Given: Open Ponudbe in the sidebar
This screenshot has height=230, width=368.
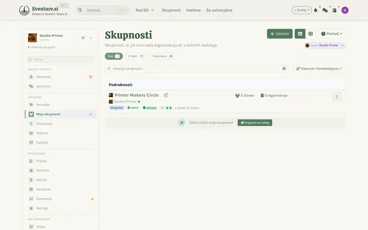Looking at the screenshot, I should 60,105.
